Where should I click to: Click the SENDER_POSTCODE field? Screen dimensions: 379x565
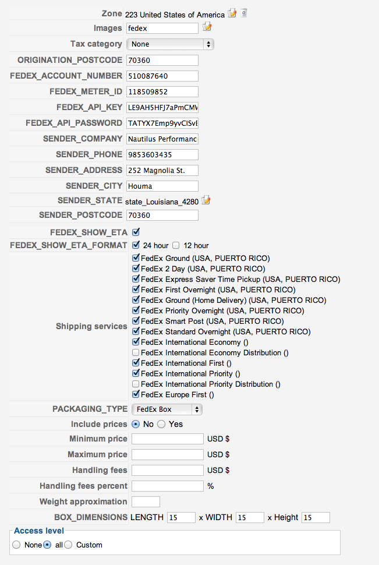point(162,215)
